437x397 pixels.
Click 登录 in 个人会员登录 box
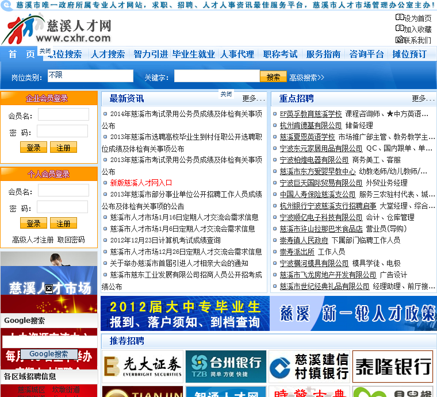[33, 223]
